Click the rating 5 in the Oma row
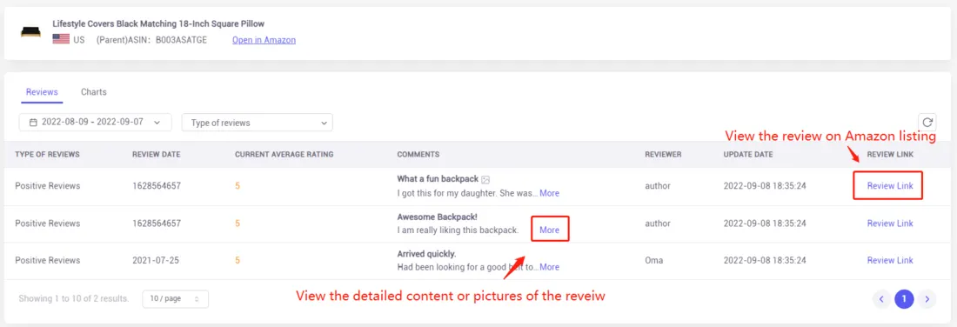Viewport: 957px width, 327px height. click(238, 261)
